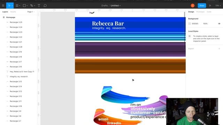Switch to the Prototype tab
The width and height of the screenshot is (223, 125).
tap(200, 12)
